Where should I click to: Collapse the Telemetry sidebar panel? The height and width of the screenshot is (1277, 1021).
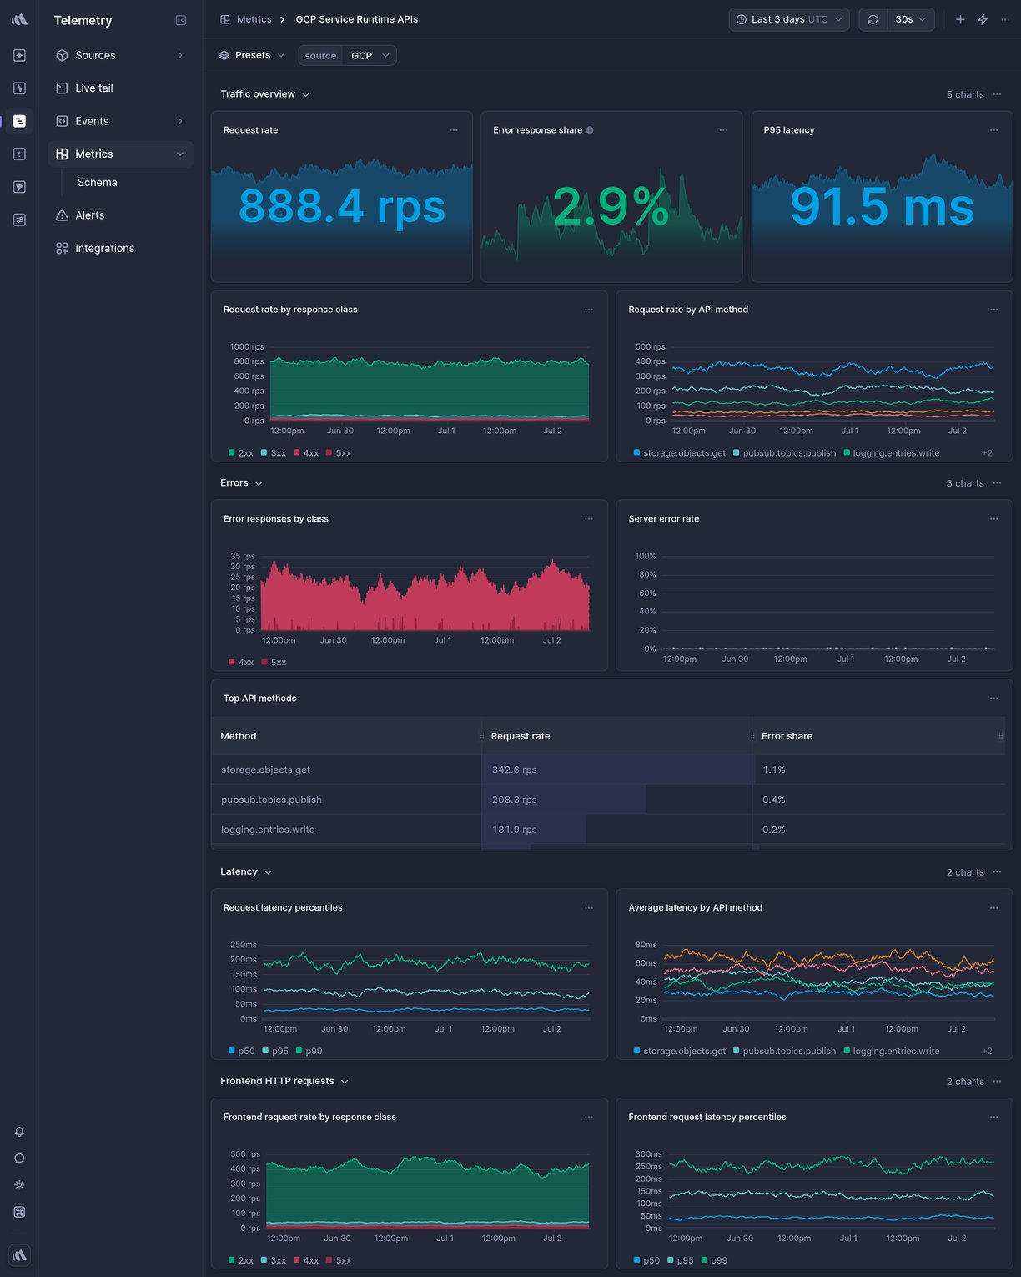[181, 20]
